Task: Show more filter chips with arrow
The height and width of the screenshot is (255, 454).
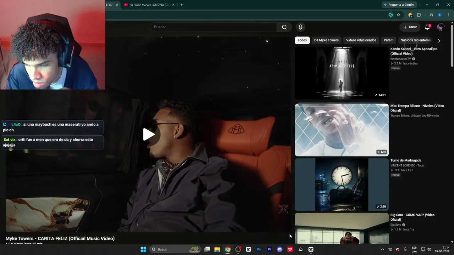Action: [439, 41]
